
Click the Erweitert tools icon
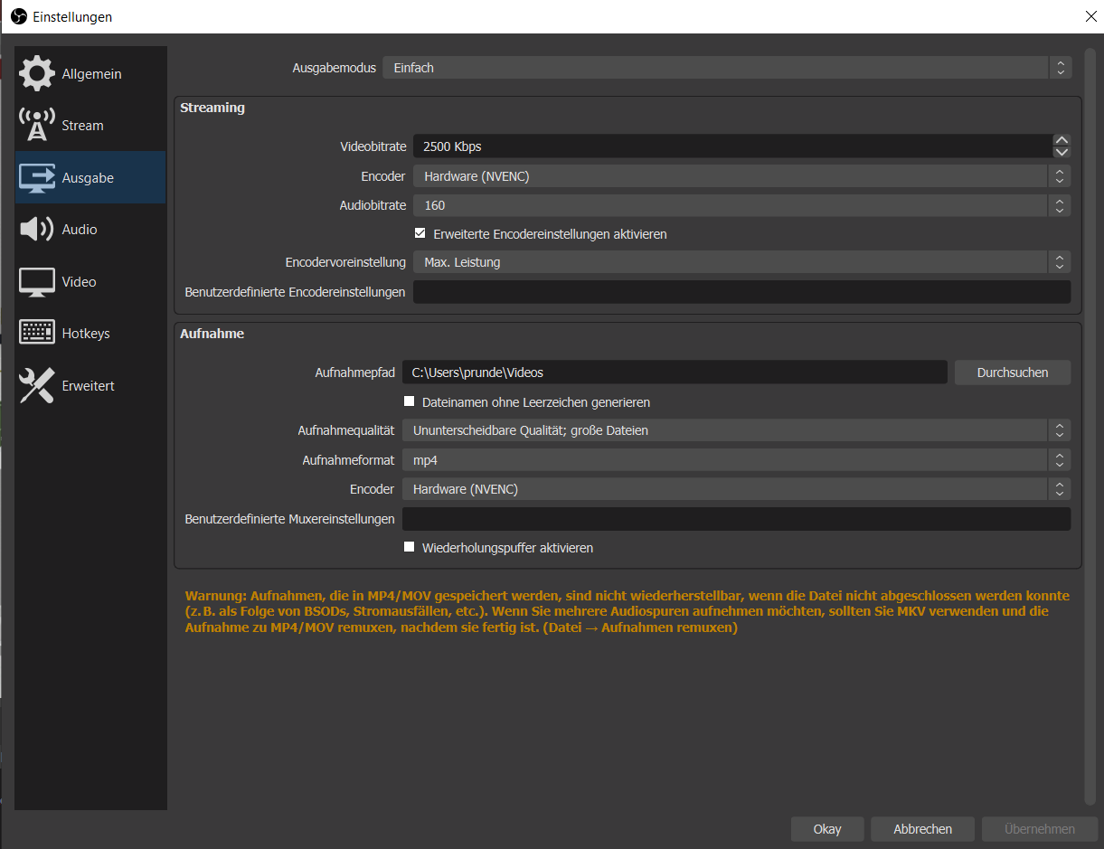[37, 385]
